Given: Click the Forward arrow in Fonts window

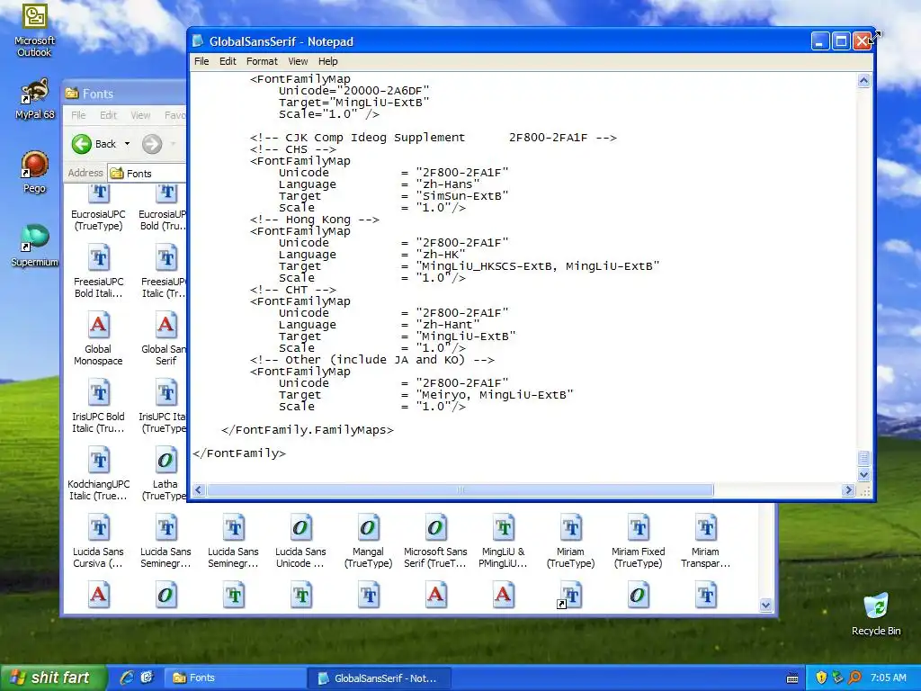Looking at the screenshot, I should coord(152,144).
